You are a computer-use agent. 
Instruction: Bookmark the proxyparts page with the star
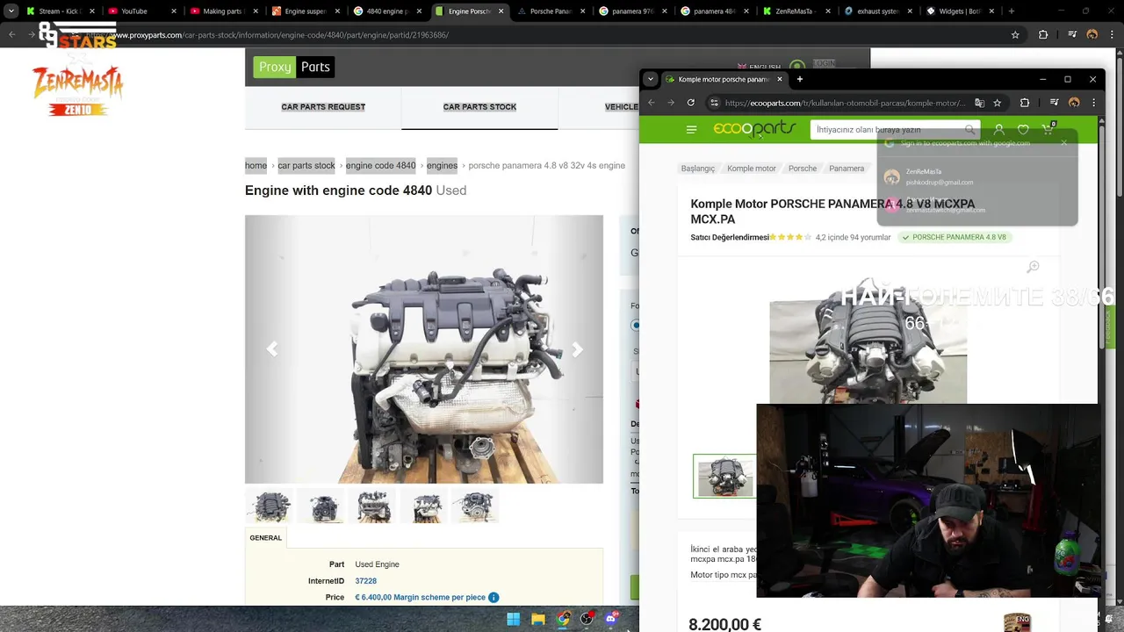[x=1015, y=35]
